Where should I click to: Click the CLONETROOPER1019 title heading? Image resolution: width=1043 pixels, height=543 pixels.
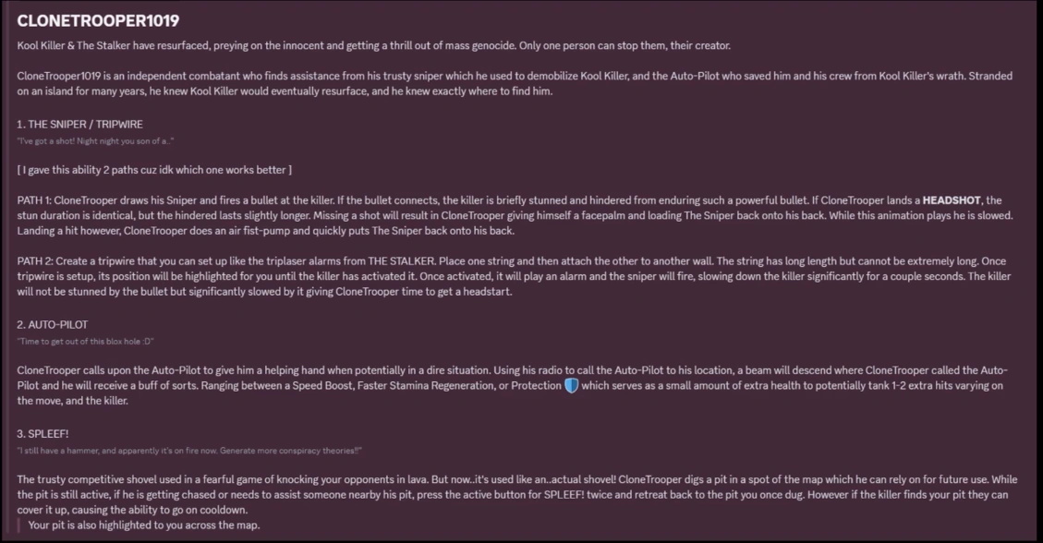click(98, 20)
